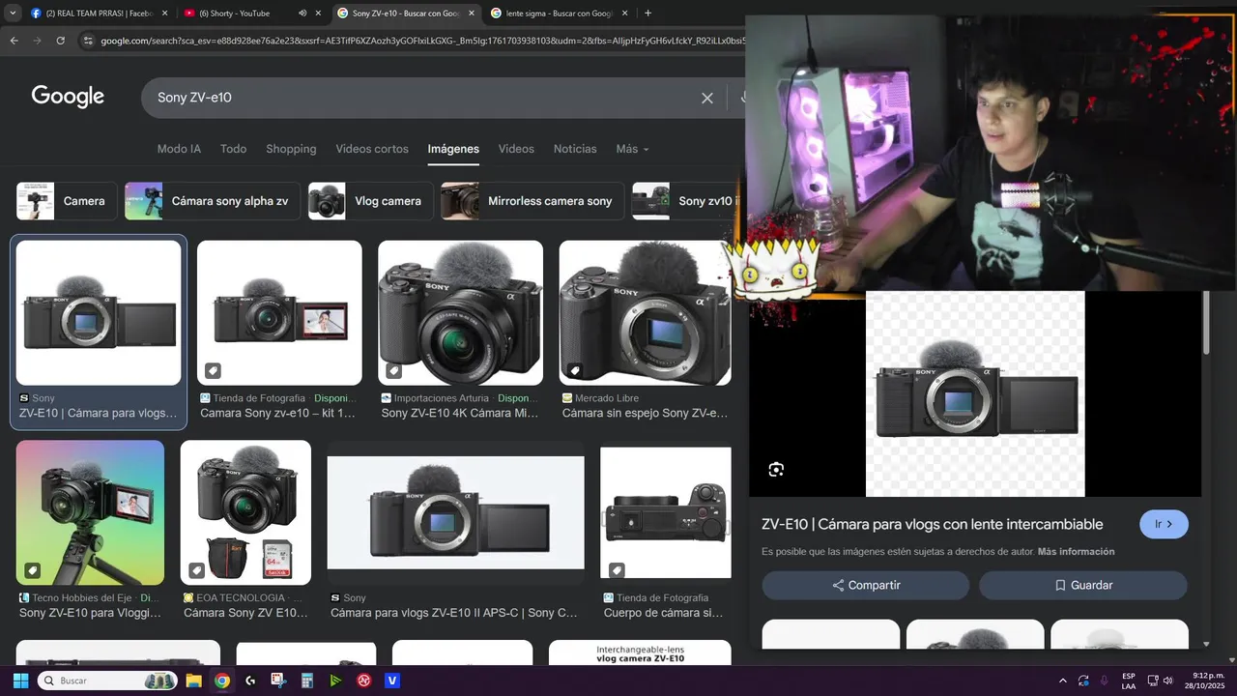Open the Snipping Tool taskbar icon

pyautogui.click(x=278, y=681)
